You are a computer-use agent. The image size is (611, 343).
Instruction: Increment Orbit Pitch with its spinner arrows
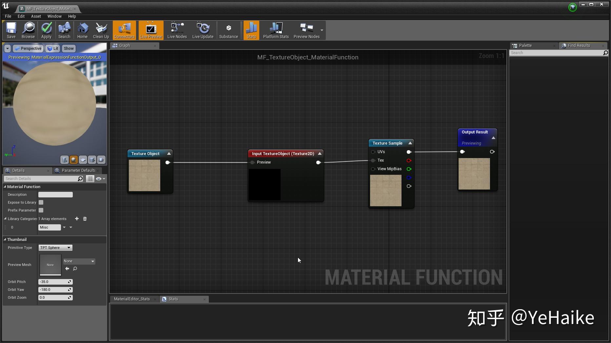[x=69, y=282]
